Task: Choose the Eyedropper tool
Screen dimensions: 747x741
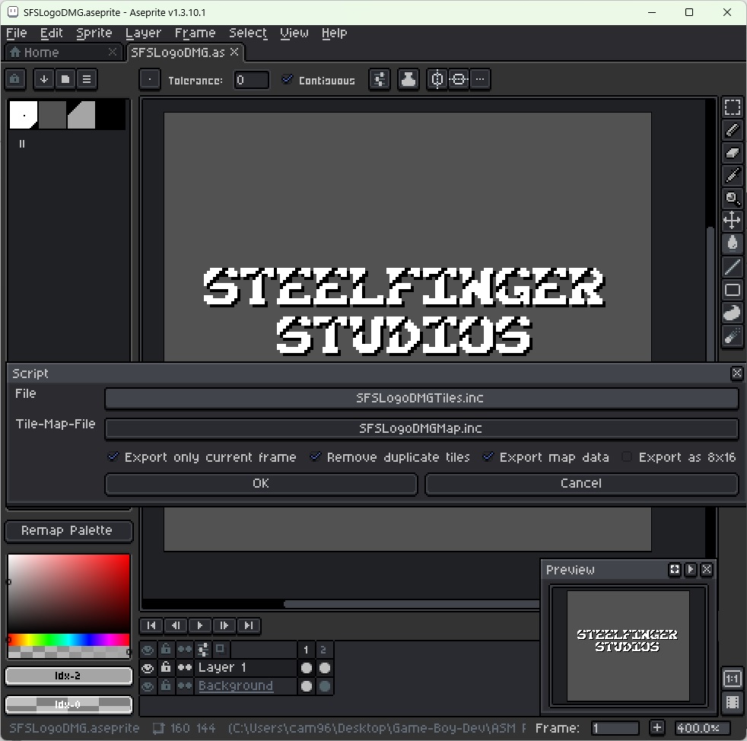Action: click(732, 176)
